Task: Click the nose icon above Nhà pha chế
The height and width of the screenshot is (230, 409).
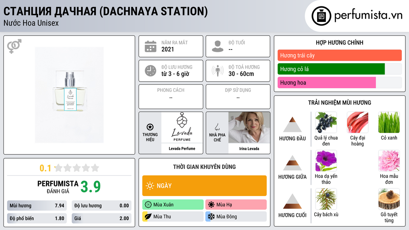Action: point(217,127)
